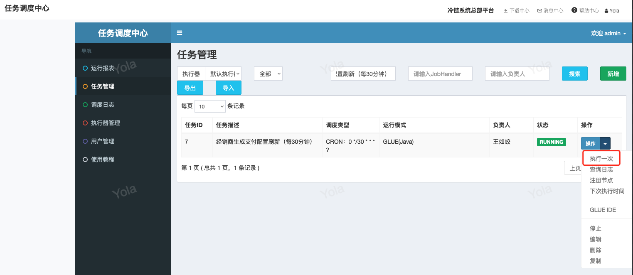Open 调度日志 from the sidebar
The width and height of the screenshot is (633, 275).
[102, 105]
